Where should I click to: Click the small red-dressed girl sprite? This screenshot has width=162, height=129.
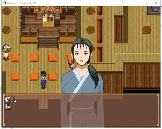click(71, 65)
